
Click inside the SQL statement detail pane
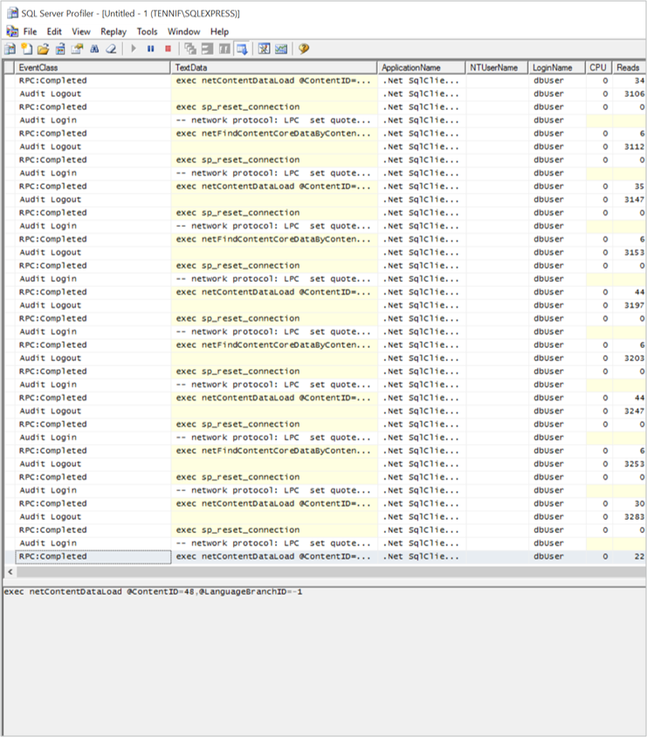[323, 663]
